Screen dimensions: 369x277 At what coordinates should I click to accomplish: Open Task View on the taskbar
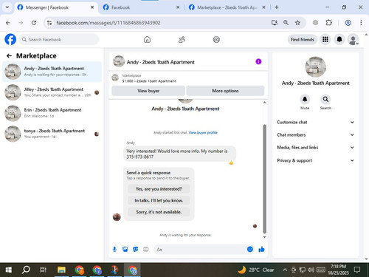[x=43, y=270]
